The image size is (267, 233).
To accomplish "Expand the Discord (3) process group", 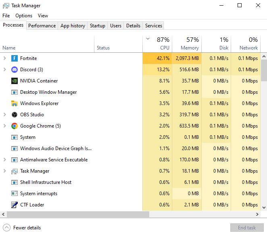I will tap(5, 70).
